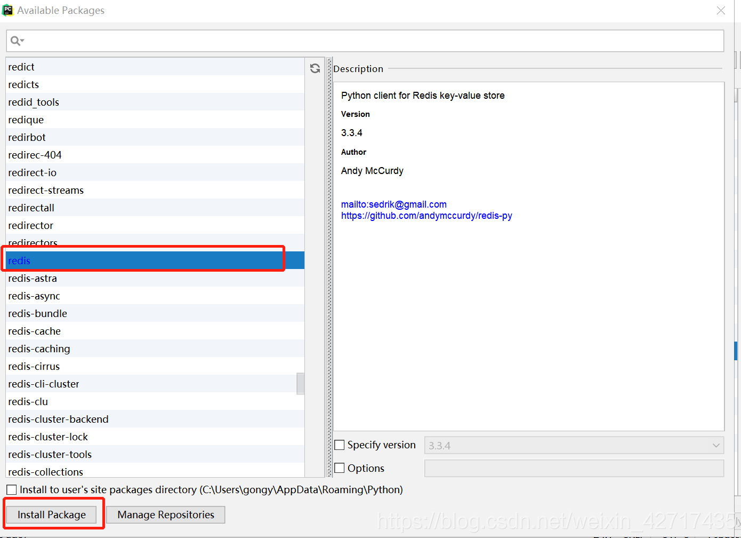This screenshot has width=741, height=538.
Task: Click the Options text field
Action: (574, 468)
